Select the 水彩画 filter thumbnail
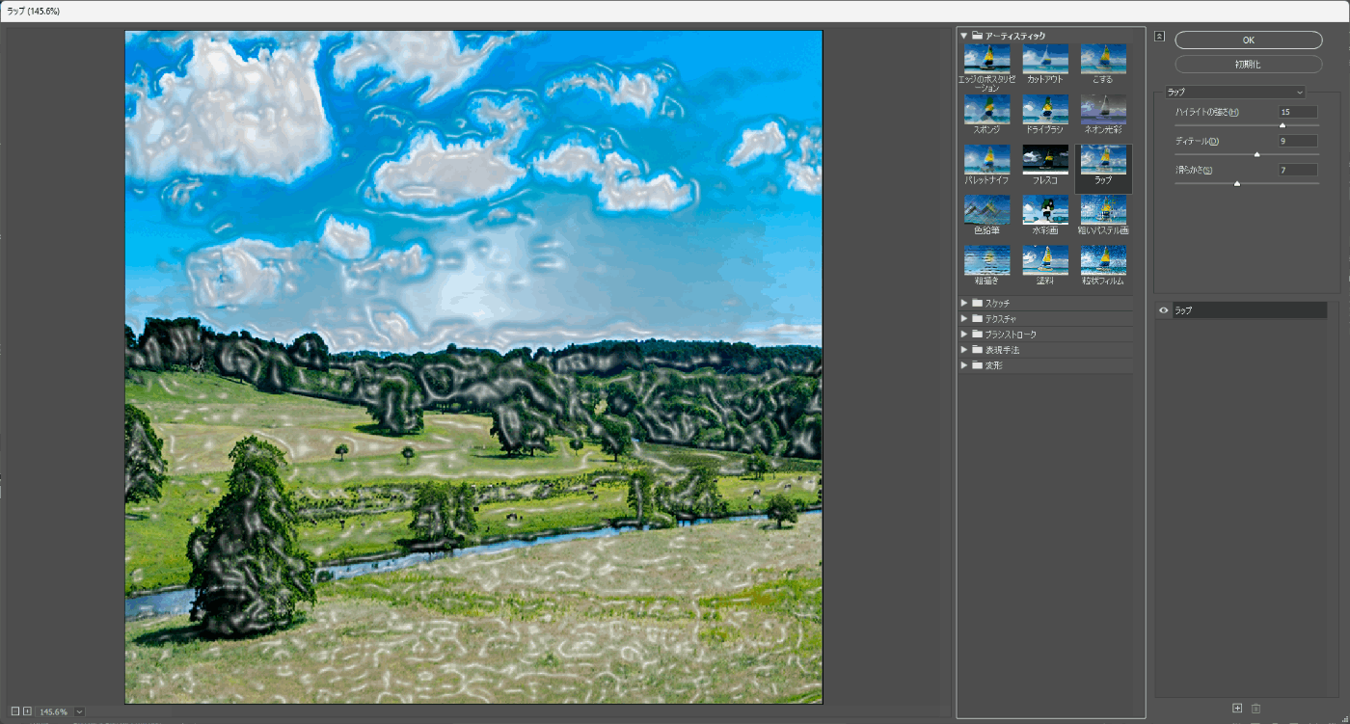 [x=1045, y=210]
